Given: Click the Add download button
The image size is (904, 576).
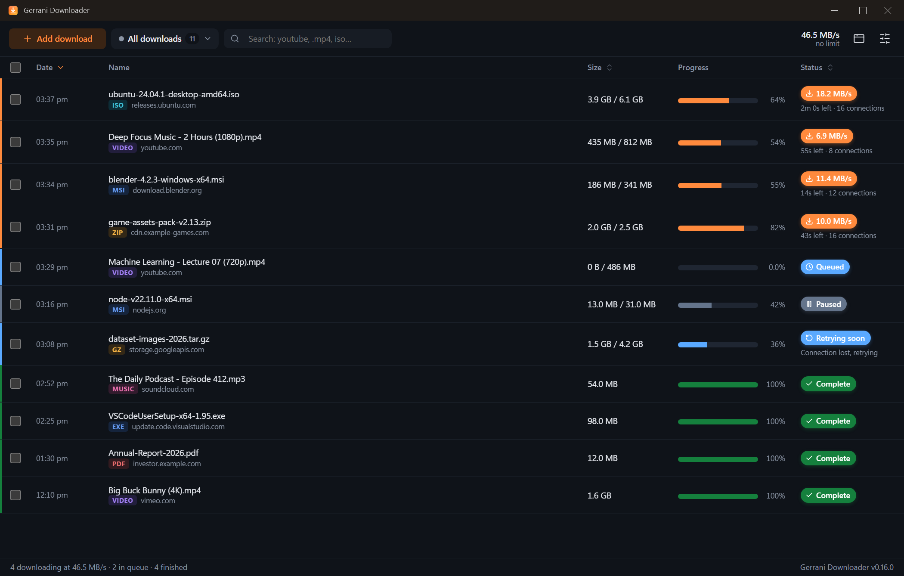Looking at the screenshot, I should (57, 39).
